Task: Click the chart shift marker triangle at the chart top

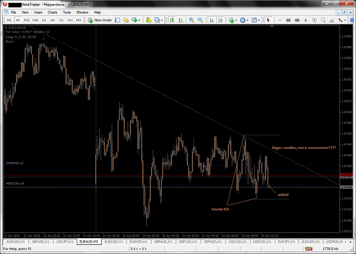Action: pyautogui.click(x=272, y=26)
